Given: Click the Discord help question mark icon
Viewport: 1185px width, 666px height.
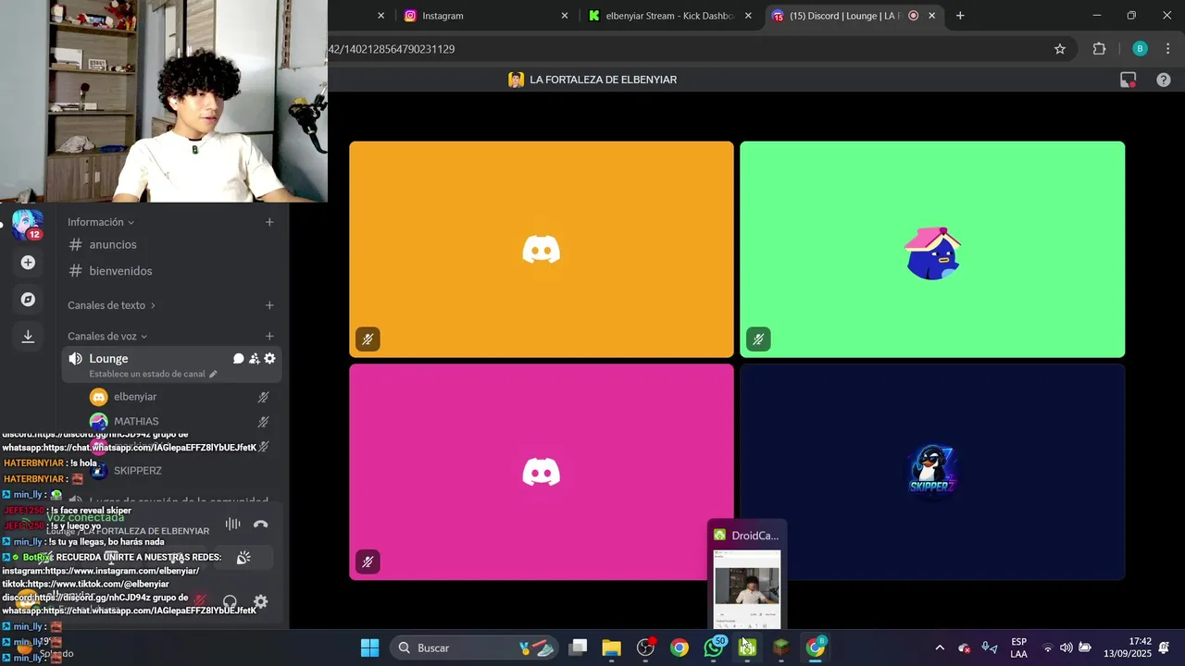Looking at the screenshot, I should pyautogui.click(x=1164, y=80).
